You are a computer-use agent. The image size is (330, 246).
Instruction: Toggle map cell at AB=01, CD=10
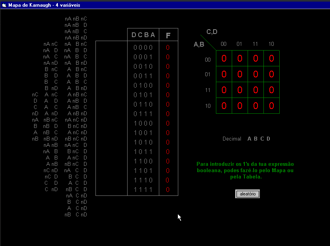271,74
